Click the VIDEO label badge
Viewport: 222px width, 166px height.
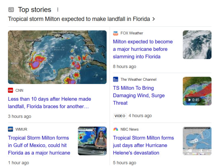click(x=120, y=116)
